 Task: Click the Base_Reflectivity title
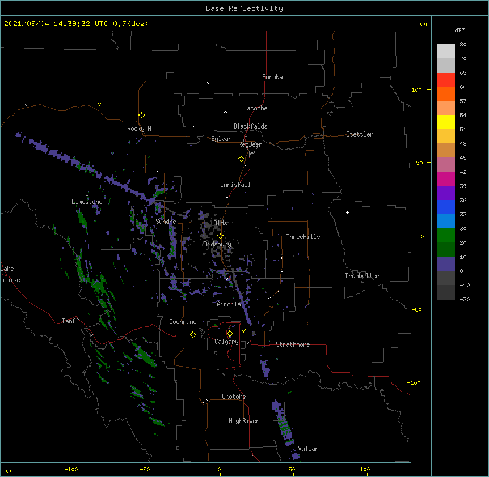pos(244,8)
